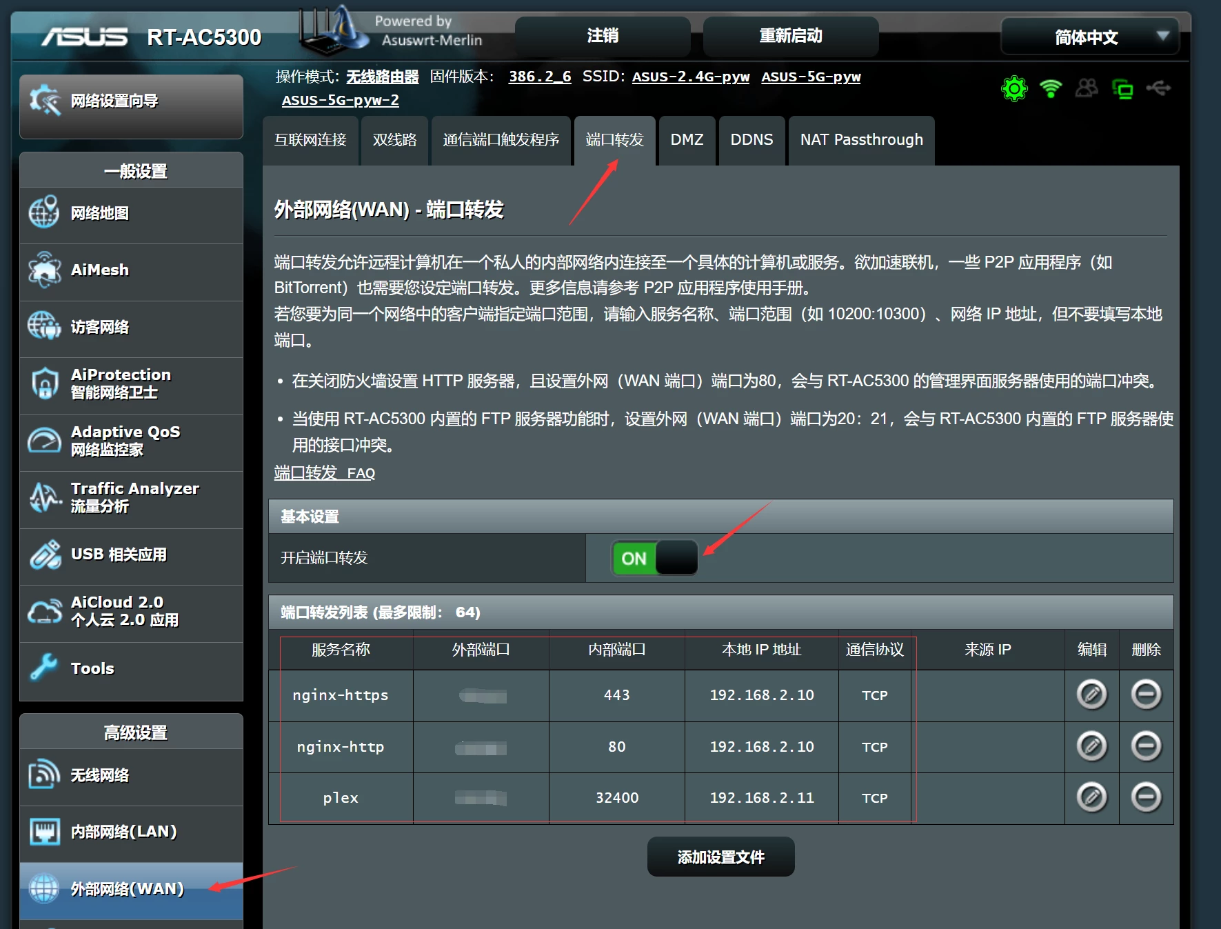Click the ASUS-2.4G-pyw SSID link

tap(691, 77)
